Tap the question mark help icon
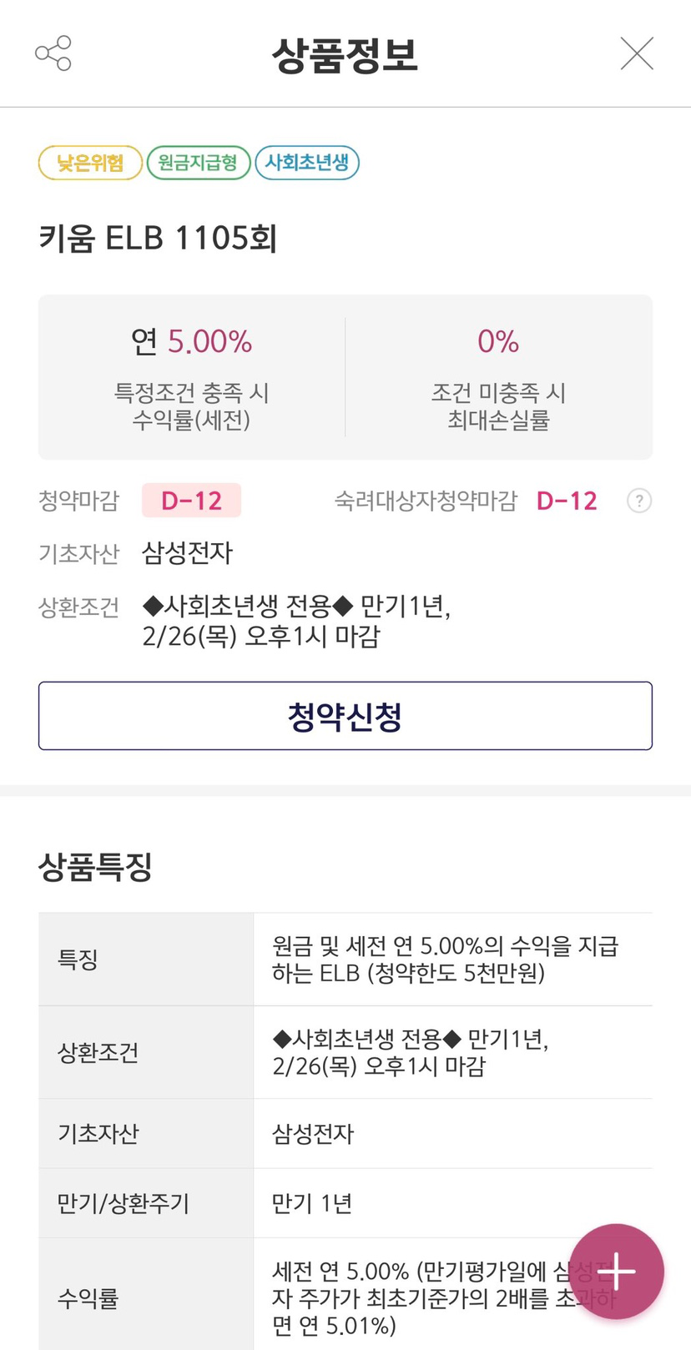The width and height of the screenshot is (691, 1350). 639,501
